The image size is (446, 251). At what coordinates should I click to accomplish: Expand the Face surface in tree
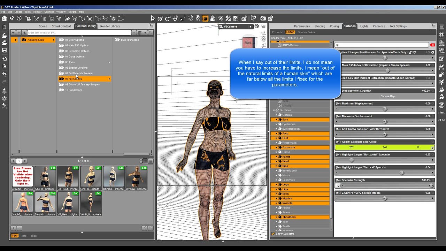tap(276, 134)
